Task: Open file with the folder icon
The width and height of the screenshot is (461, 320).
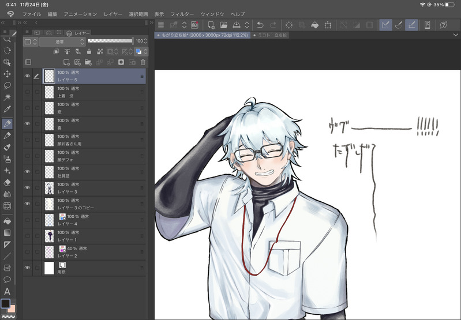Action: click(224, 25)
